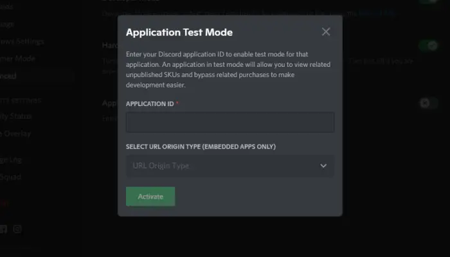Image resolution: width=450 pixels, height=257 pixels.
Task: Select Language in the sidebar
Action: (7, 24)
